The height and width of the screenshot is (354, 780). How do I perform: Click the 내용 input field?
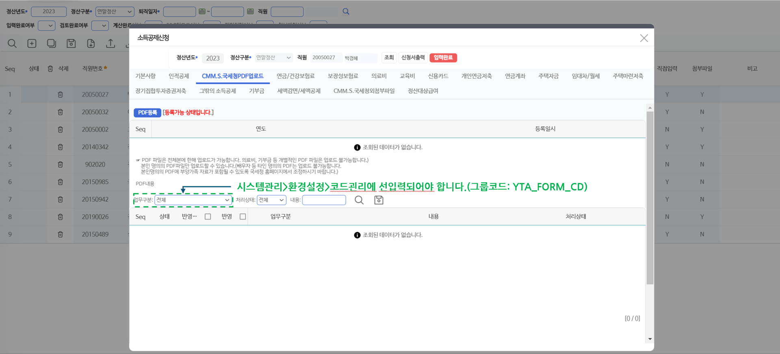click(x=324, y=200)
